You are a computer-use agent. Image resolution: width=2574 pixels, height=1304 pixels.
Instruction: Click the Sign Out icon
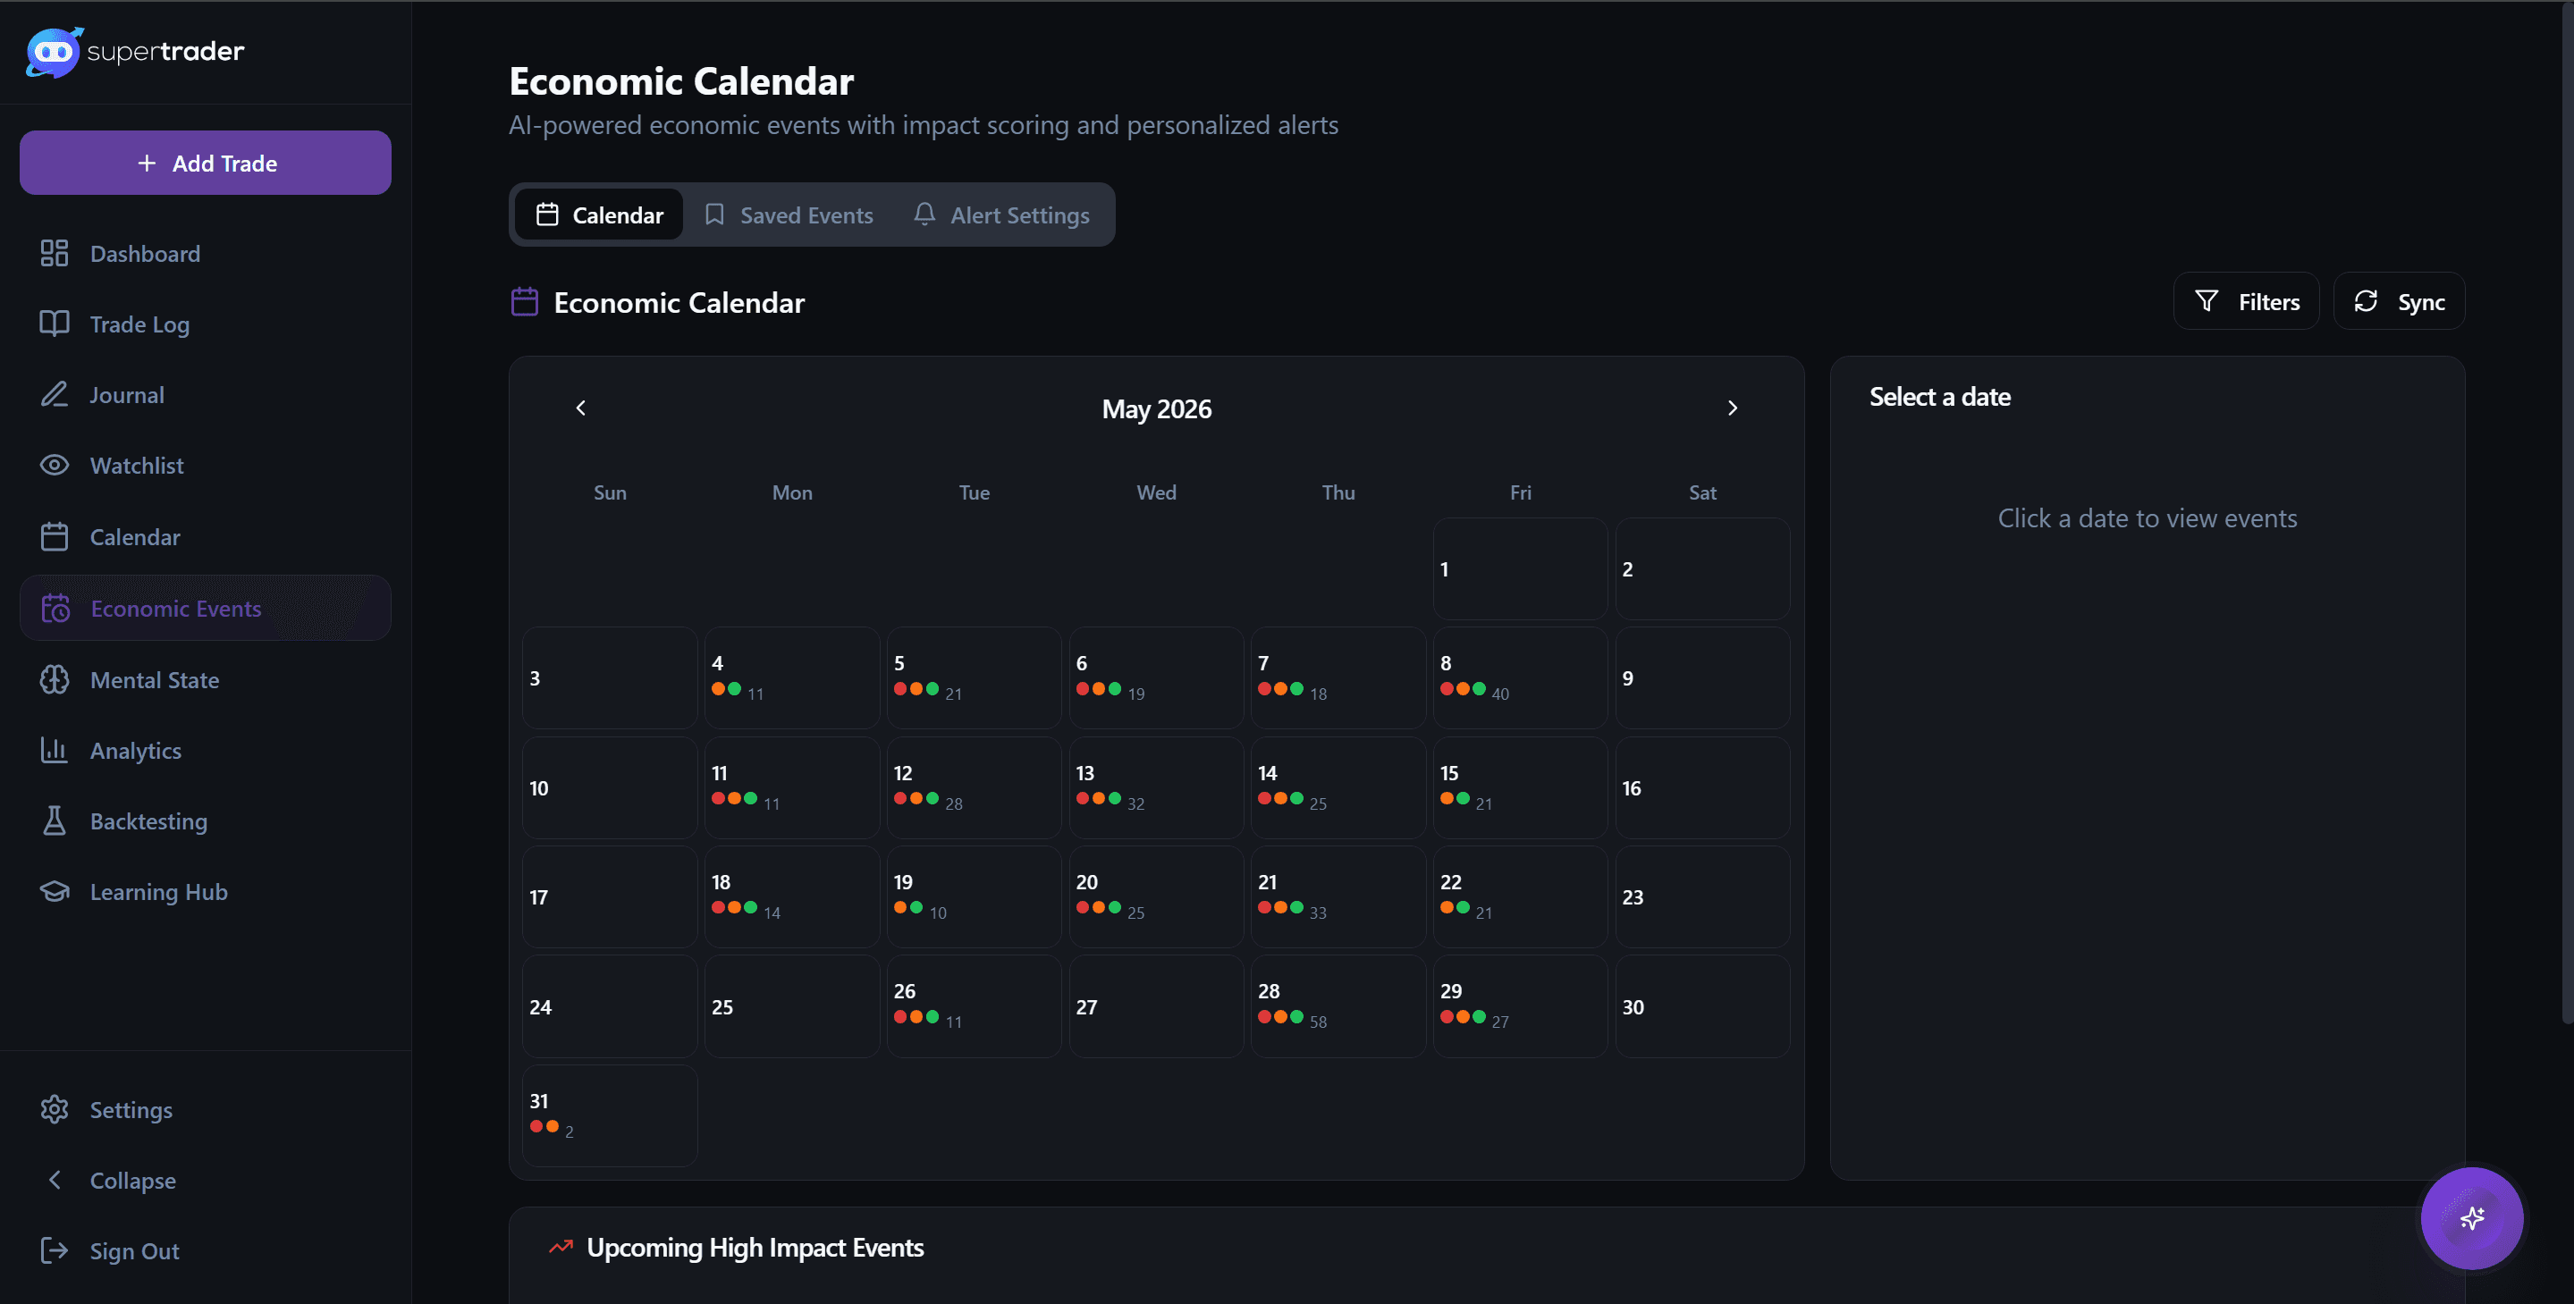[54, 1250]
